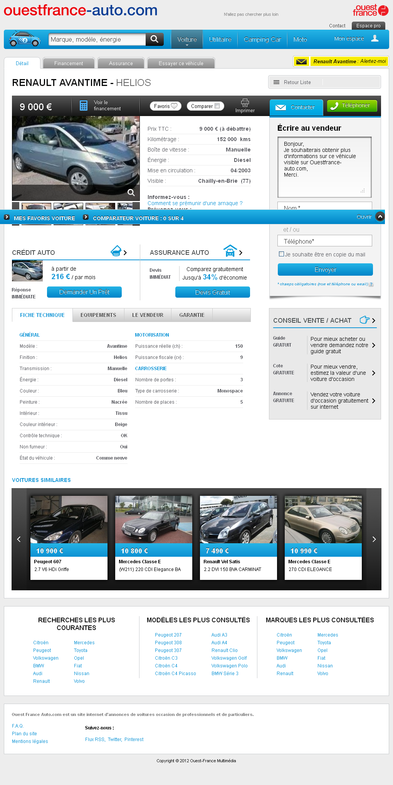This screenshot has width=393, height=785.
Task: Expand the Crédit Auto section arrow
Action: [125, 253]
